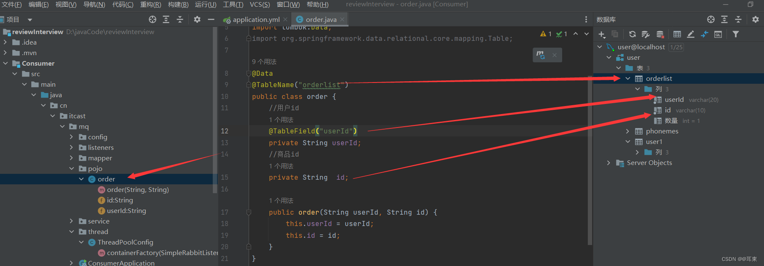764x266 pixels.
Task: Click project panel settings gear icon
Action: [197, 19]
